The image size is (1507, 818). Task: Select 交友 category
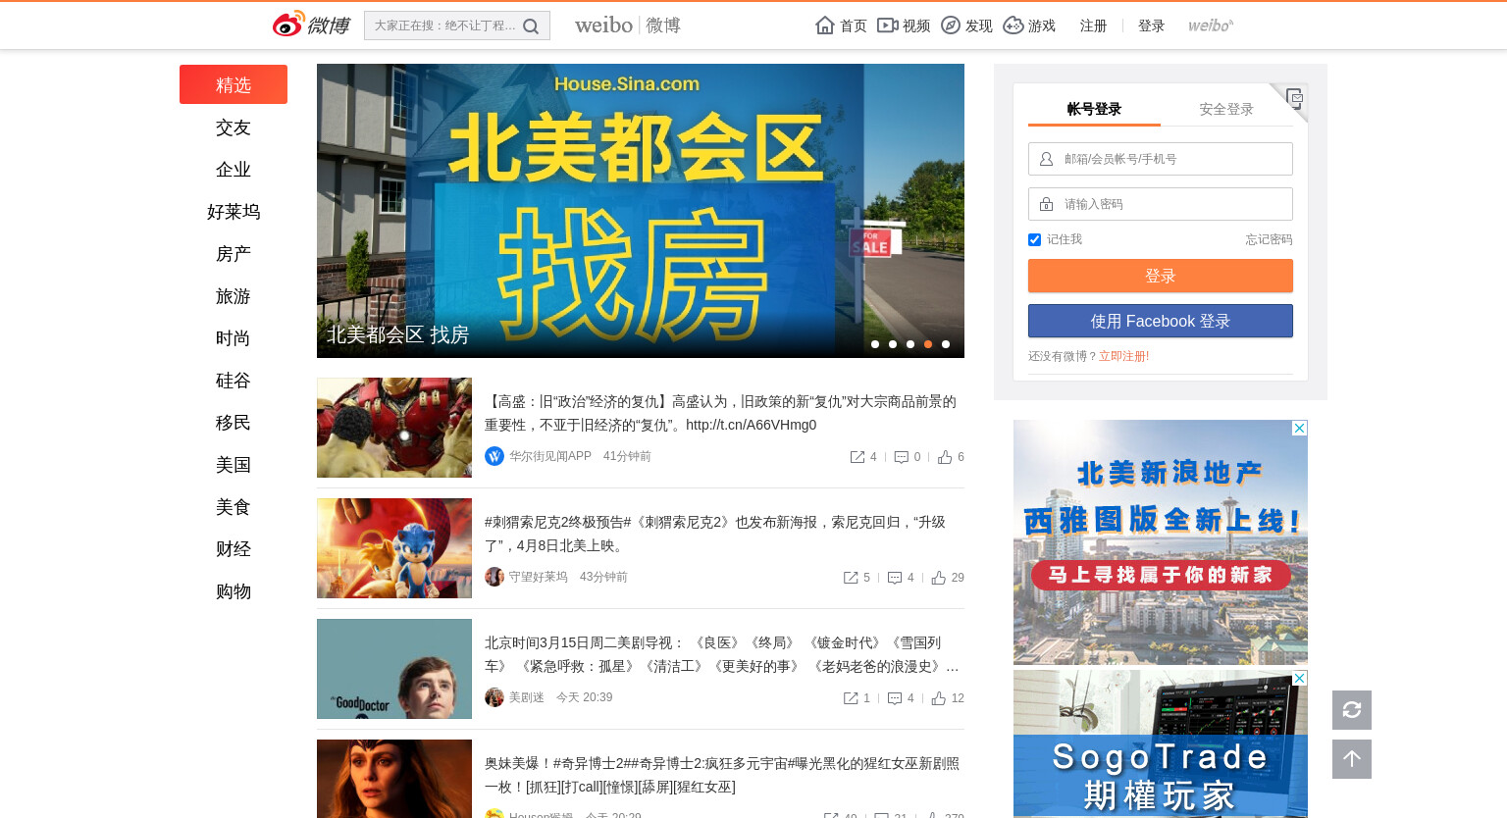click(x=234, y=128)
